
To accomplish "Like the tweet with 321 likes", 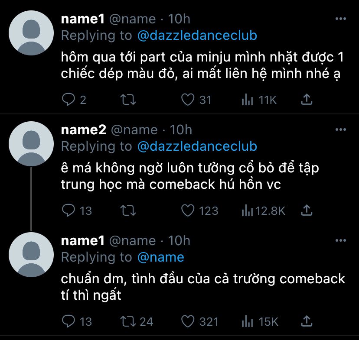I will pos(188,321).
